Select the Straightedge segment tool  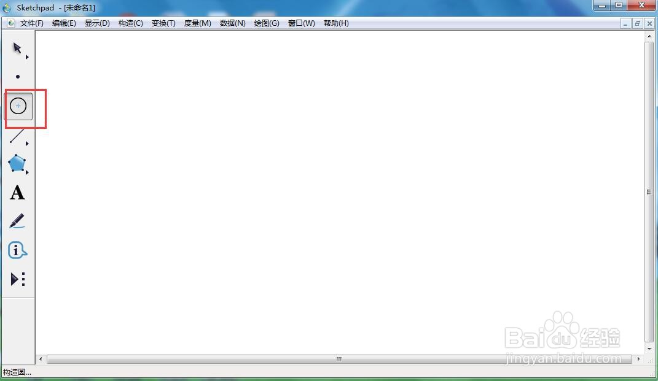coord(17,136)
